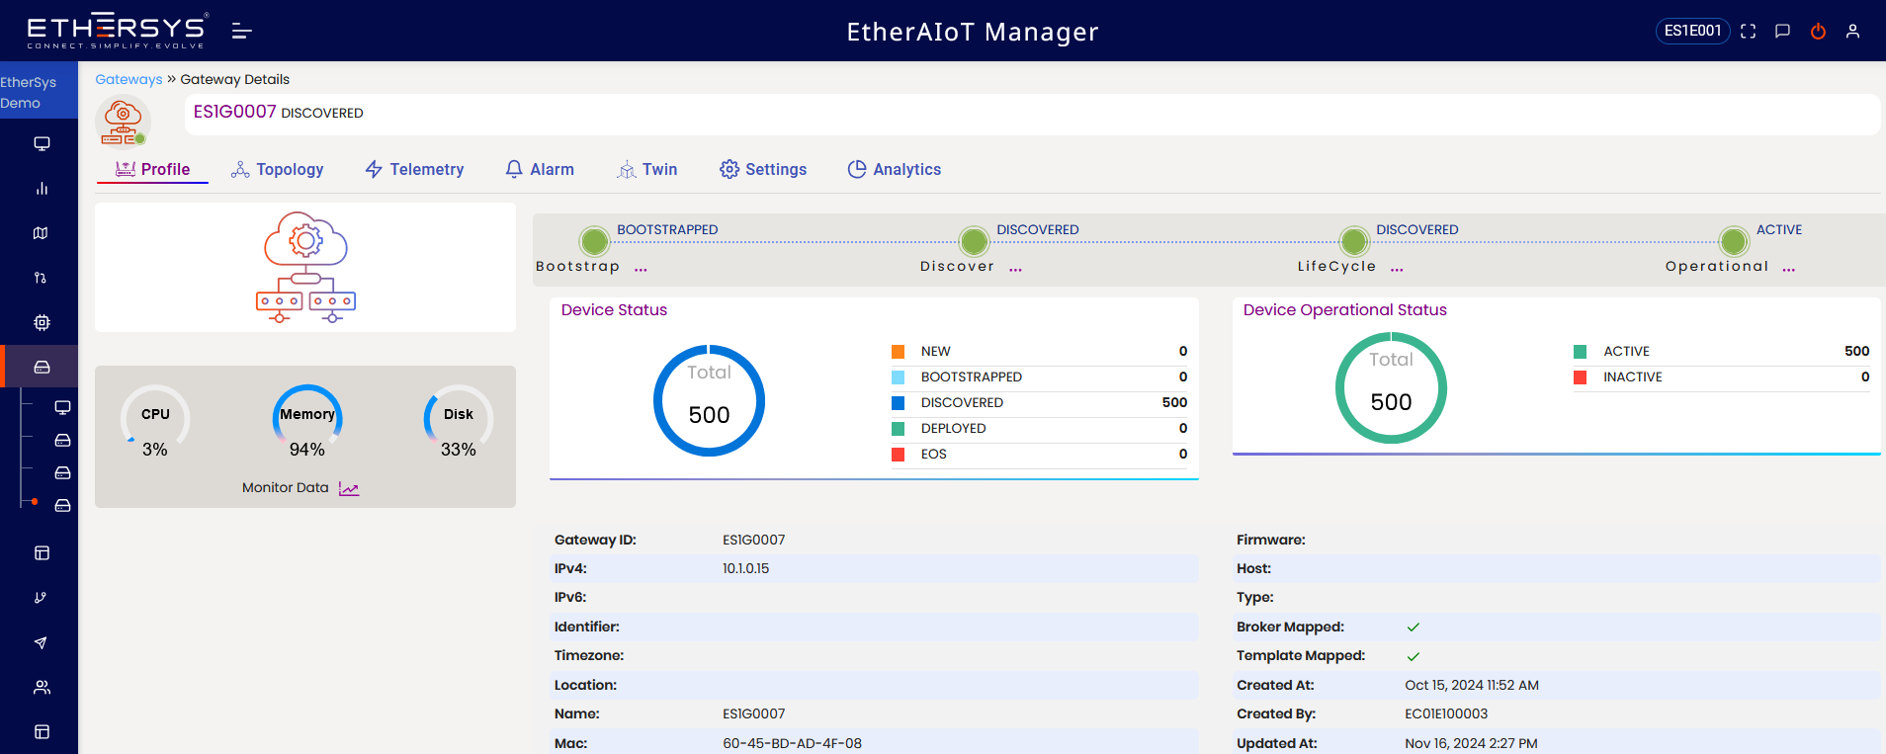Open the submenu drive item marked with red dot
Viewport: 1886px width, 754px height.
[x=62, y=505]
